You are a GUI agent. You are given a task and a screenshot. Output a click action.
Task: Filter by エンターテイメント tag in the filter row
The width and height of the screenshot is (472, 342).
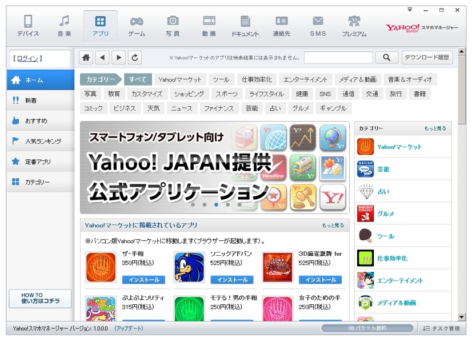[x=305, y=79]
